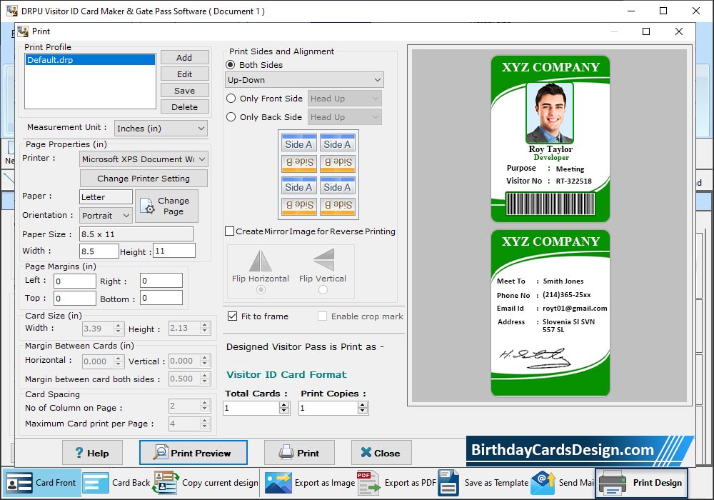Viewport: 714px width, 500px height.
Task: Select Only Front Side option
Action: click(231, 99)
